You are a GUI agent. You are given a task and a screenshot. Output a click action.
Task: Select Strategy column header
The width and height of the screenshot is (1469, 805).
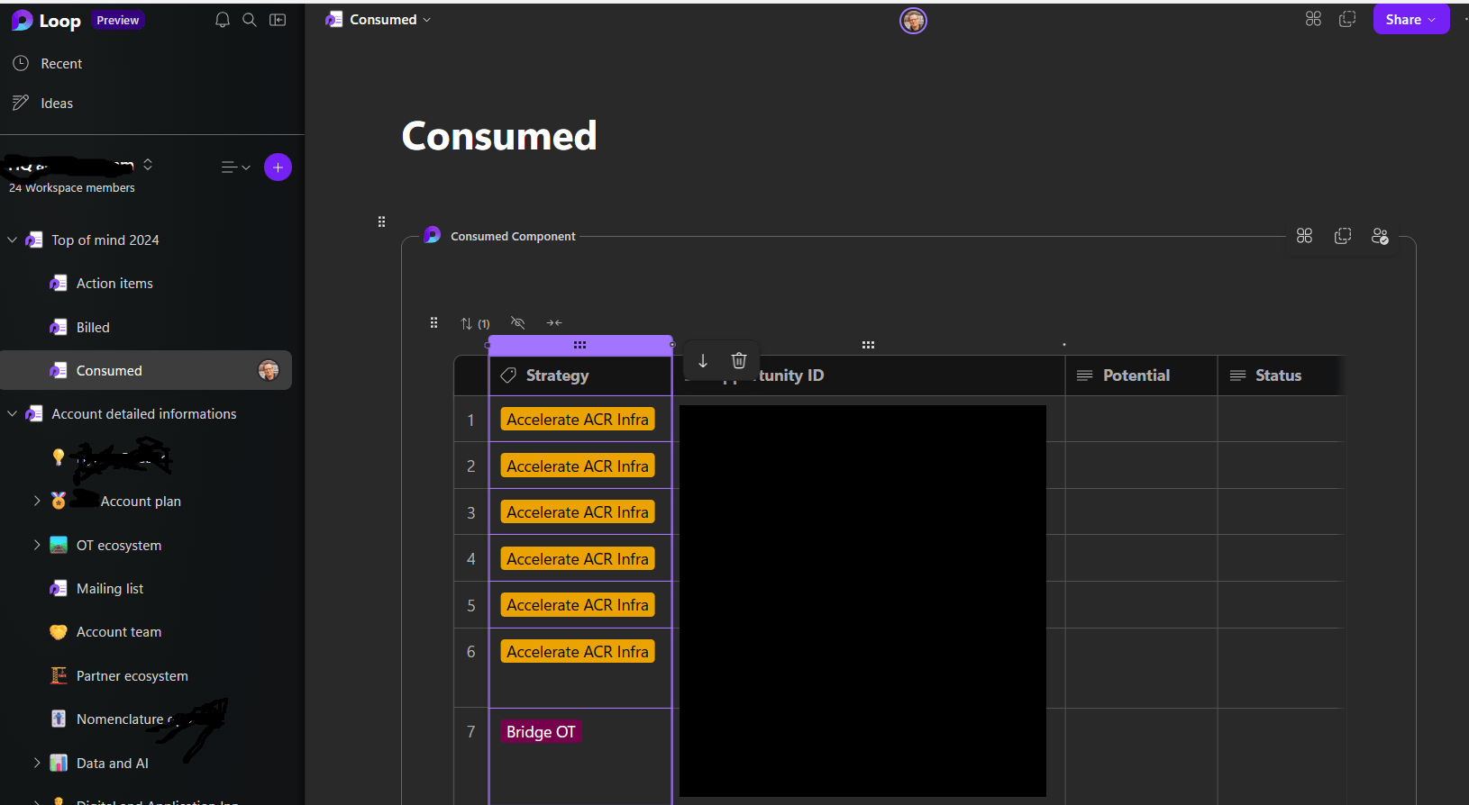click(x=580, y=375)
